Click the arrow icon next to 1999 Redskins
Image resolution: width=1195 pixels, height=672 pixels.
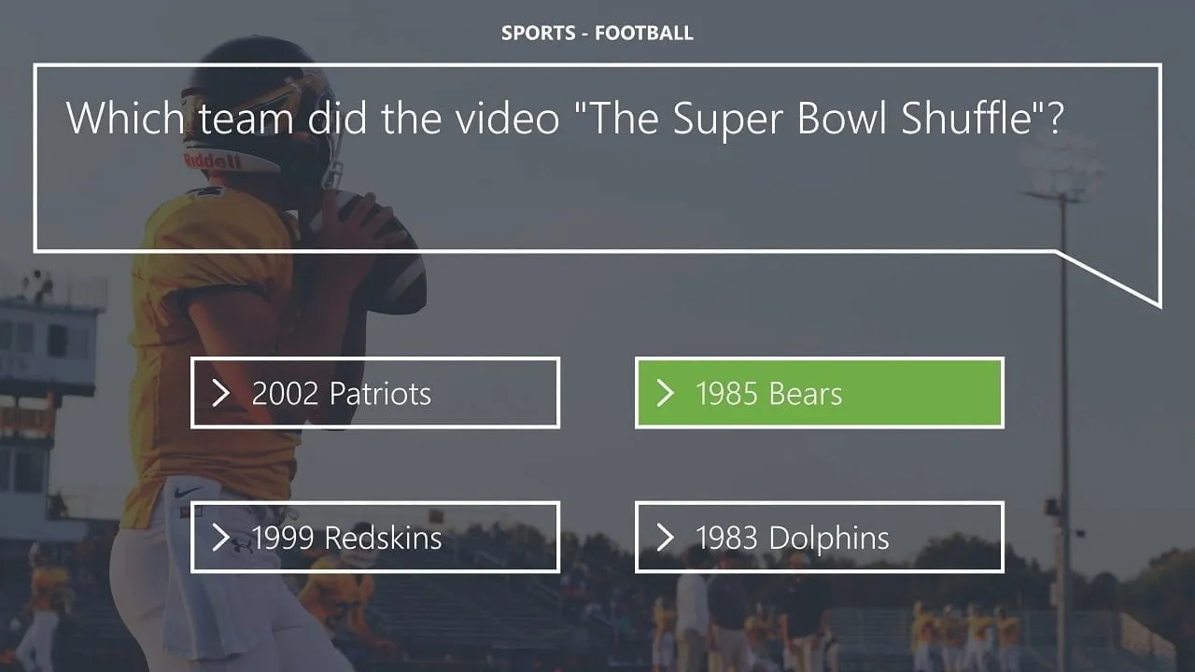221,538
